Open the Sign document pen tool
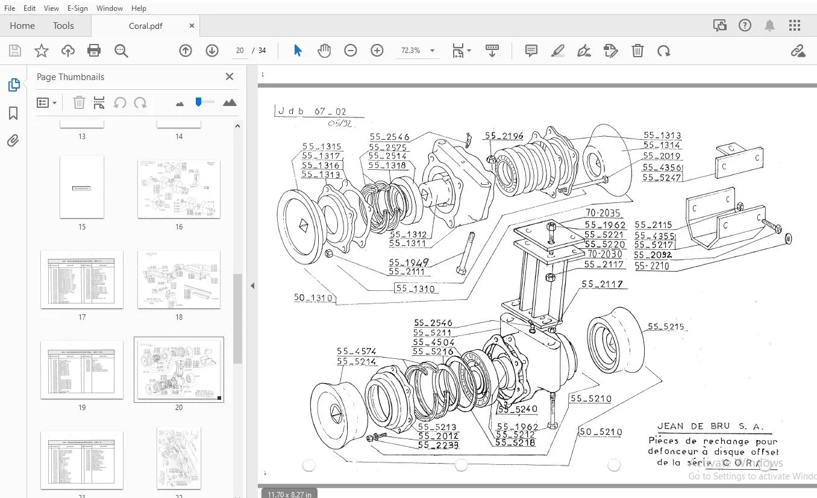Viewport: 817px width, 498px height. [584, 51]
